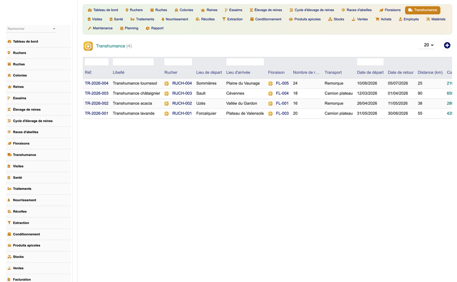This screenshot has width=457, height=282.
Task: Open reference link TR-2026-003
Action: (x=97, y=93)
